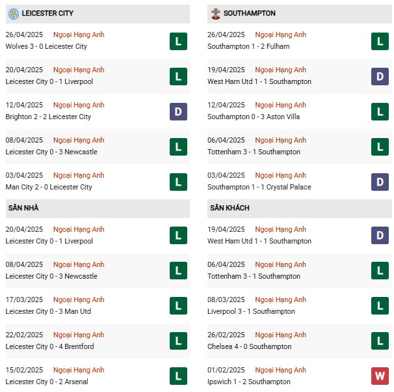Open the Tottenham 3-1 Southampton result in top list

pyautogui.click(x=254, y=152)
